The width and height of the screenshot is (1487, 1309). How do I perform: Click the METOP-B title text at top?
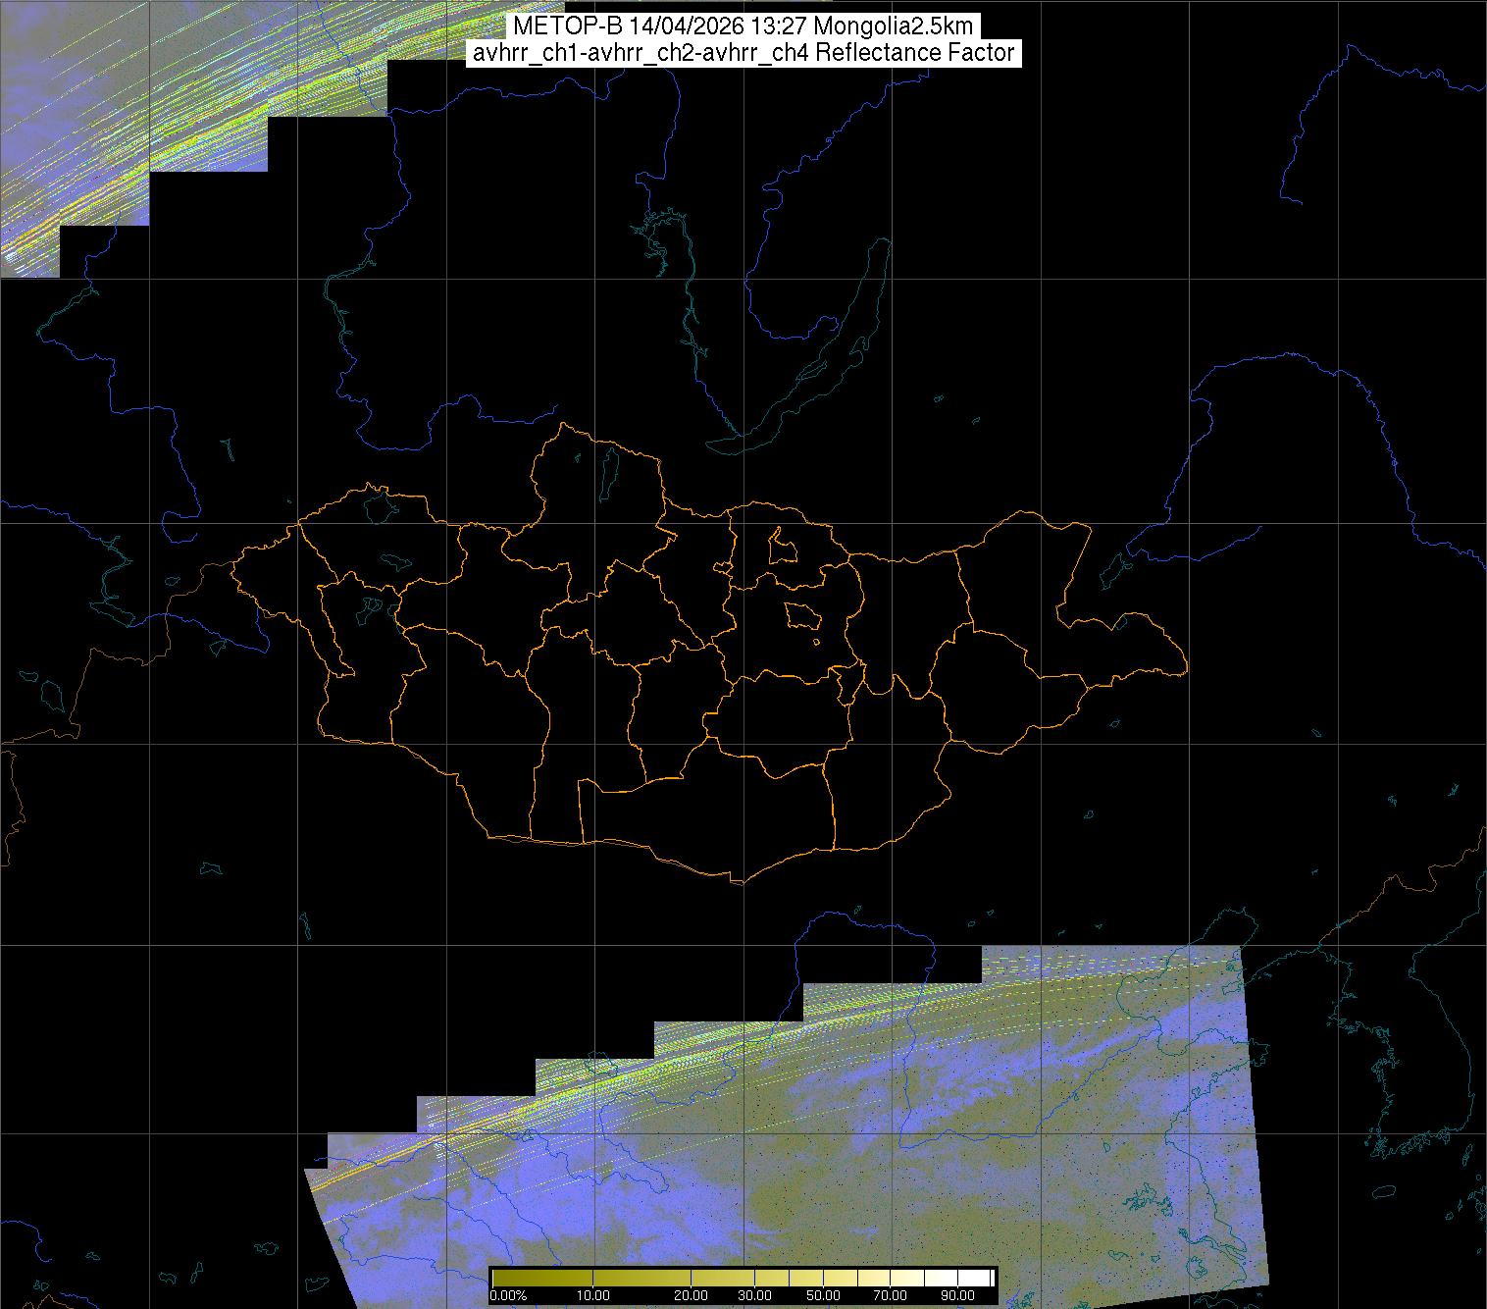743,26
